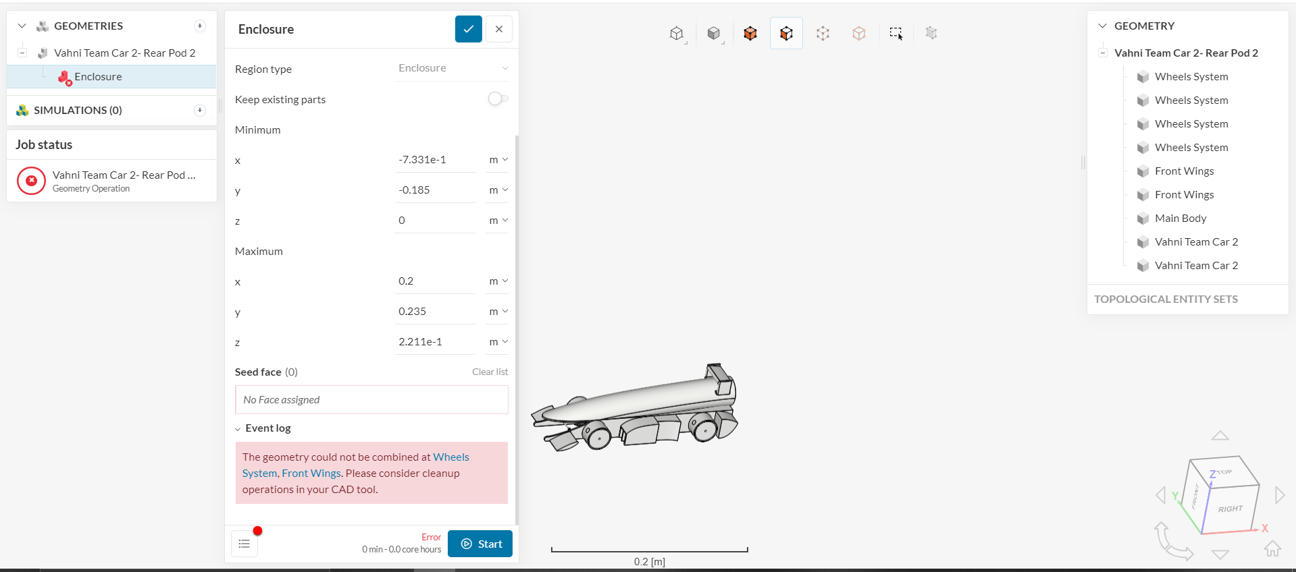This screenshot has height=572, width=1296.
Task: Select the Enclosure item in geometry tree
Action: coord(111,77)
